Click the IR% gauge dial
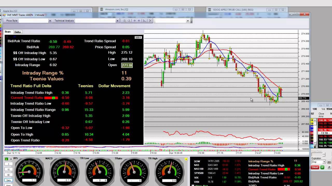This screenshot has width=332, height=186. click(29, 171)
